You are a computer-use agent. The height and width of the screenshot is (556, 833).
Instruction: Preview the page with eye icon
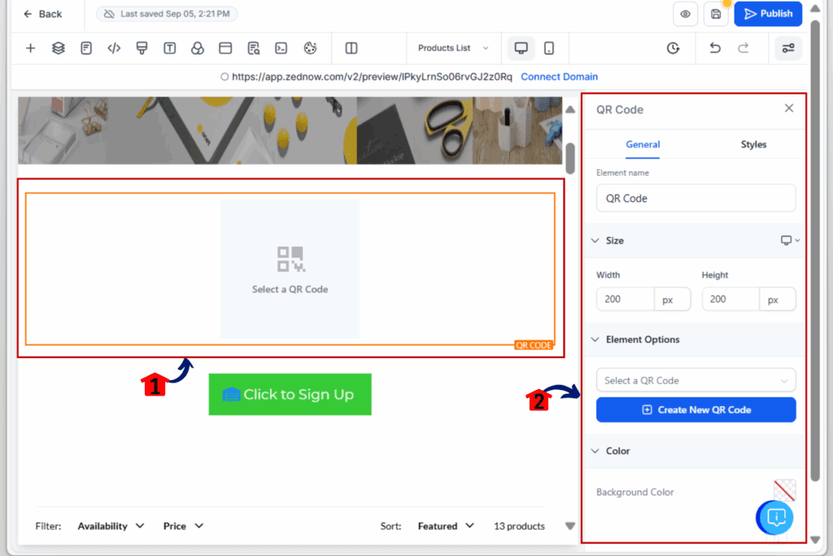point(685,15)
